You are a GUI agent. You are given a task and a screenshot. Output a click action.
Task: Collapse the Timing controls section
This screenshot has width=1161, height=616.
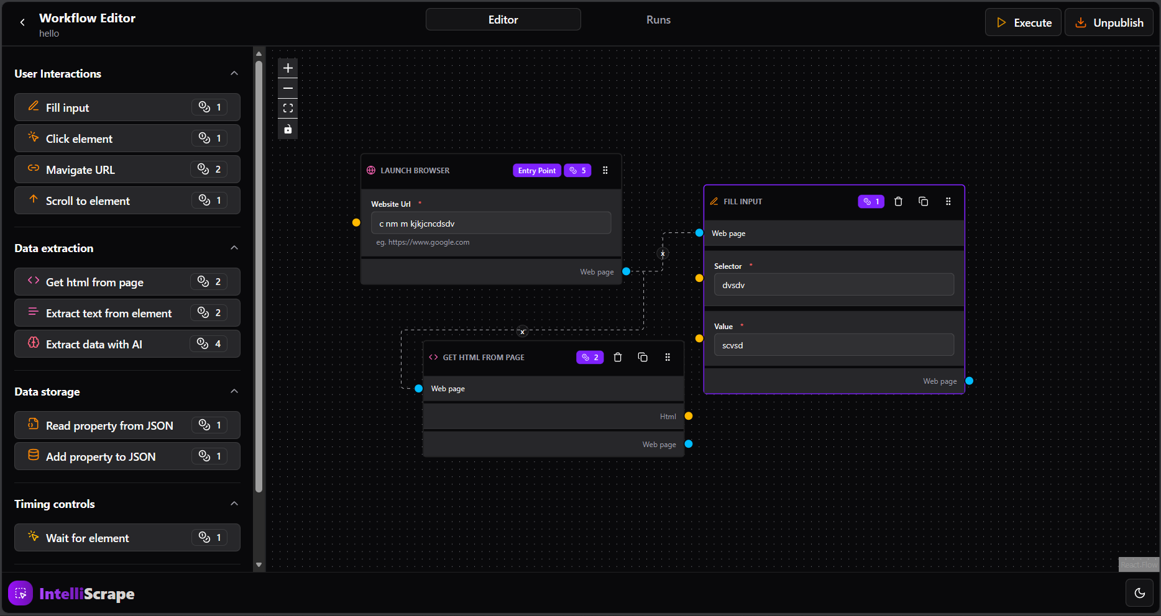[234, 504]
